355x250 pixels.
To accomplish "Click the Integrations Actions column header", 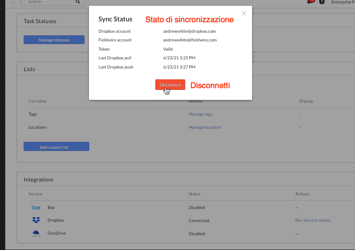I will (x=302, y=194).
